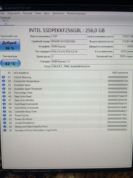
Task: Click the status icon for Power On Hours
Action: point(5,119)
